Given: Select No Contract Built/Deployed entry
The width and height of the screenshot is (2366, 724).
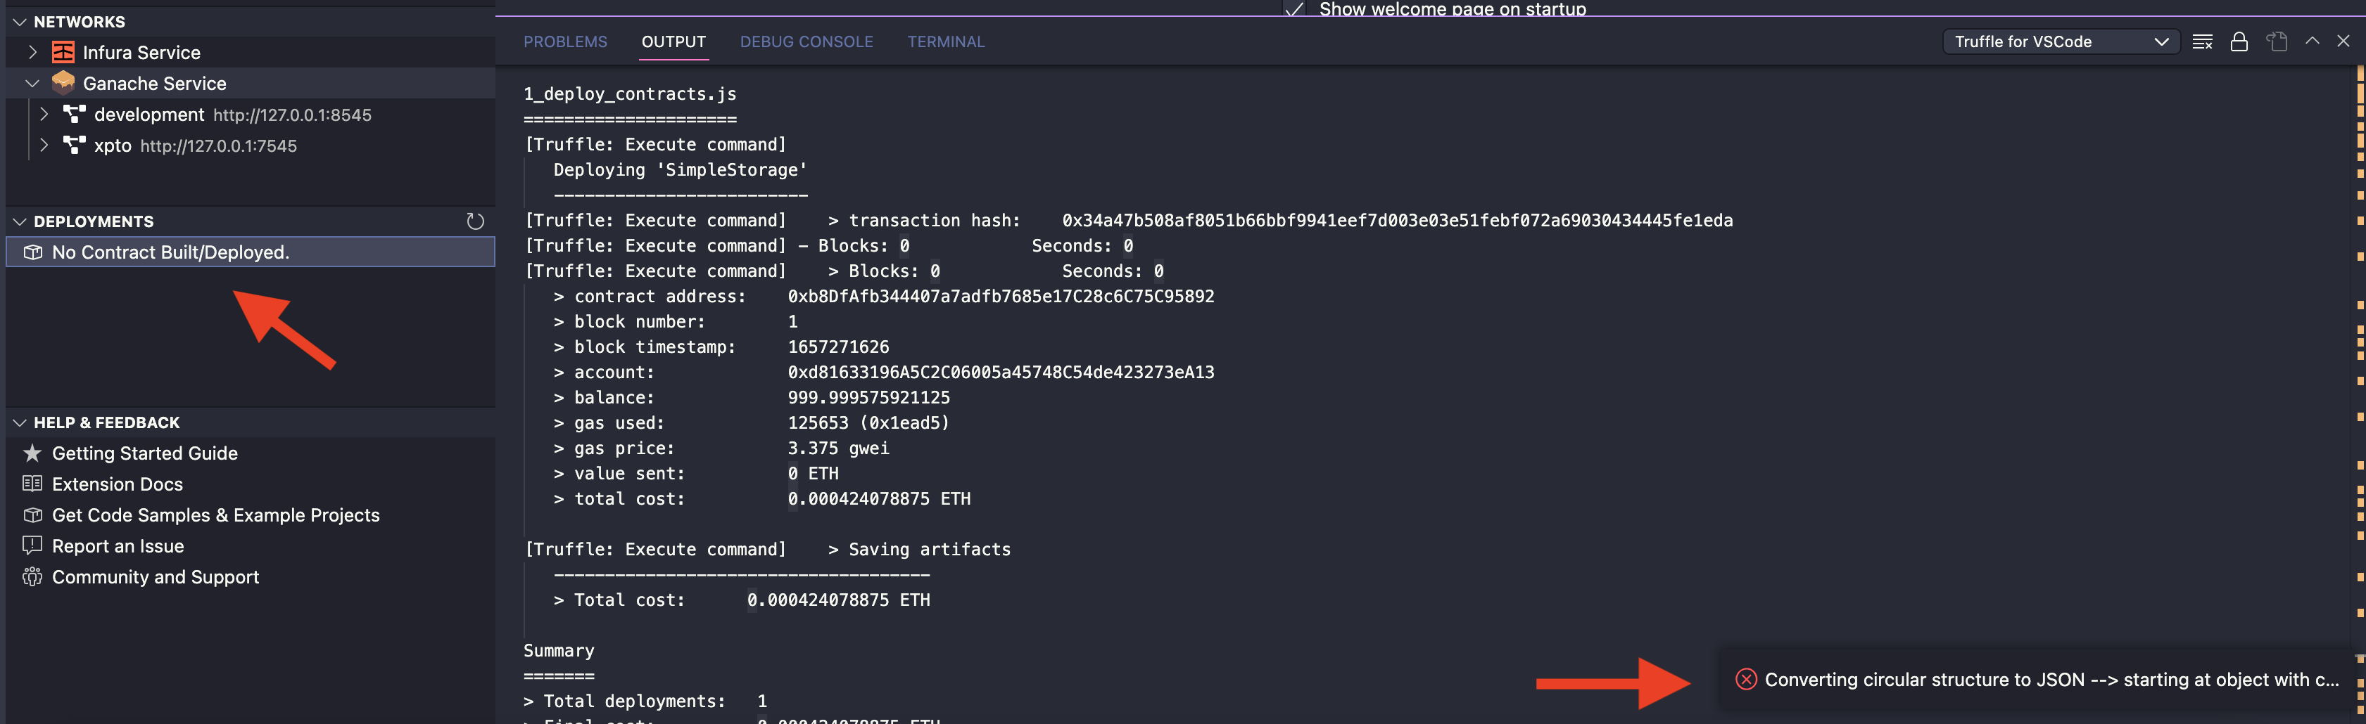Looking at the screenshot, I should pyautogui.click(x=170, y=252).
